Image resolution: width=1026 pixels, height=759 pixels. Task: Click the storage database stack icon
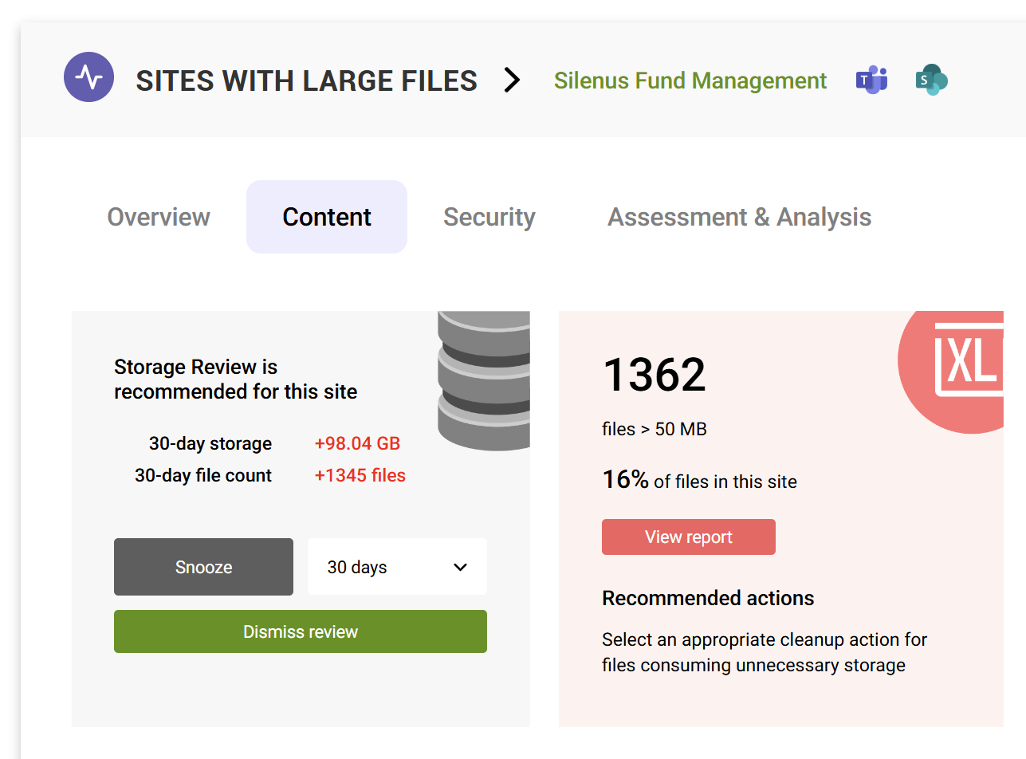(484, 380)
